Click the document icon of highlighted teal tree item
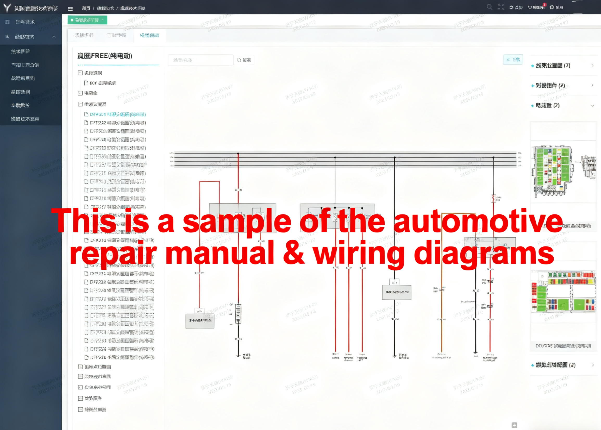 coord(86,114)
